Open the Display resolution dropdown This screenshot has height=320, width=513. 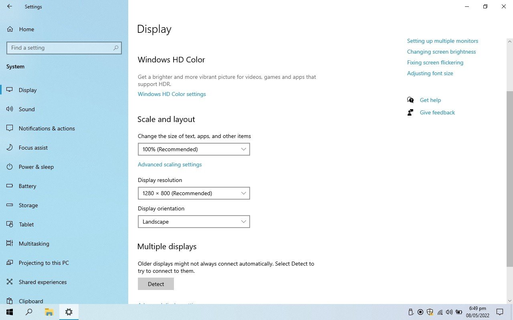(194, 193)
